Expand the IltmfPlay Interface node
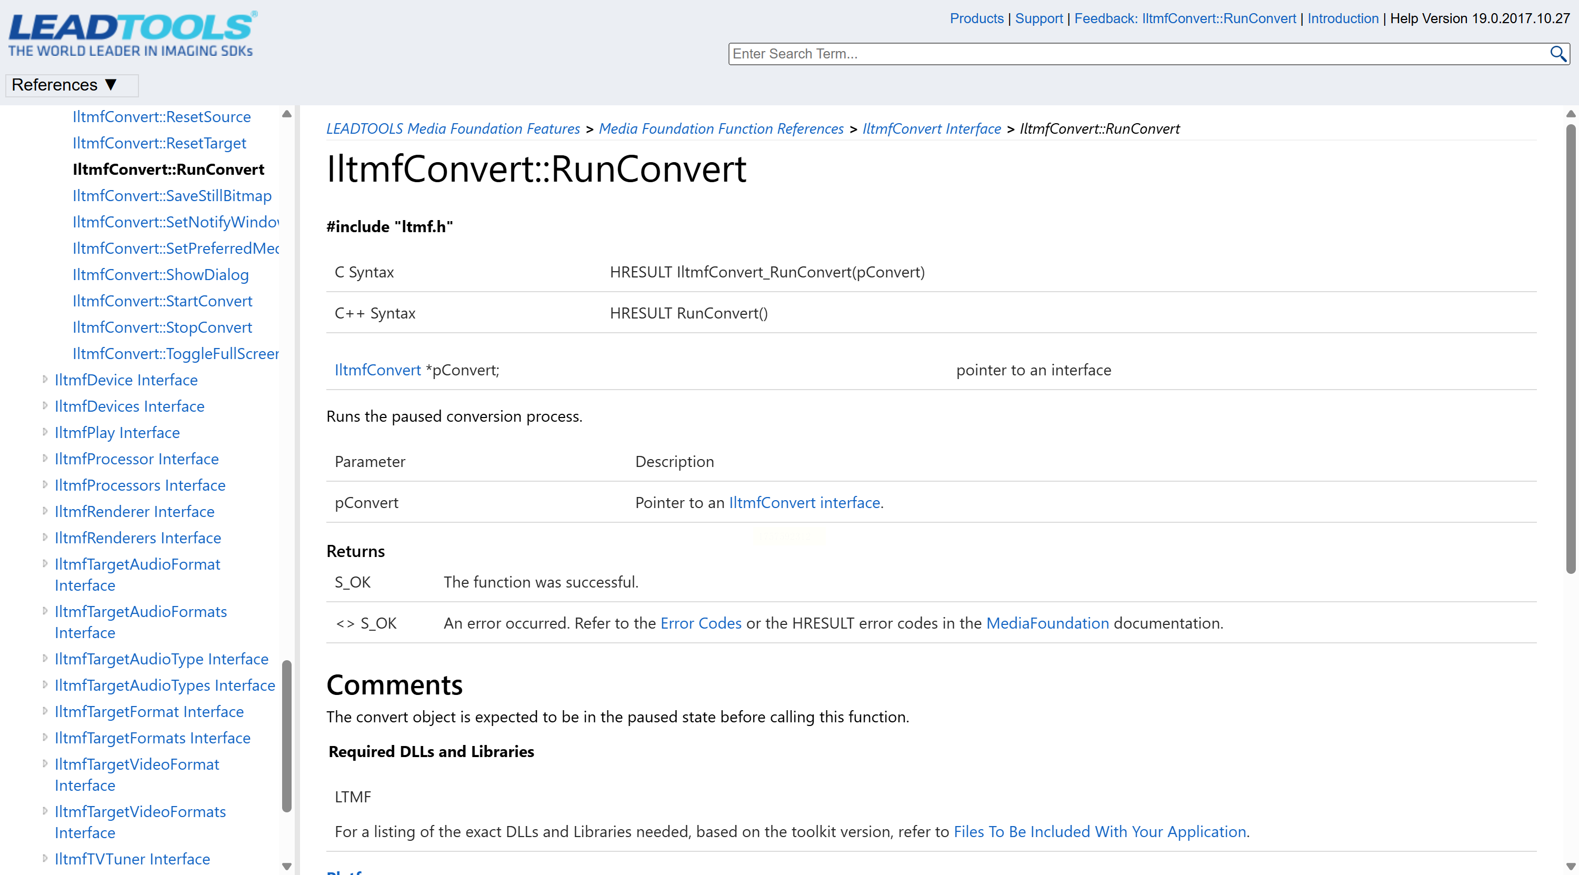Image resolution: width=1579 pixels, height=875 pixels. pos(45,432)
